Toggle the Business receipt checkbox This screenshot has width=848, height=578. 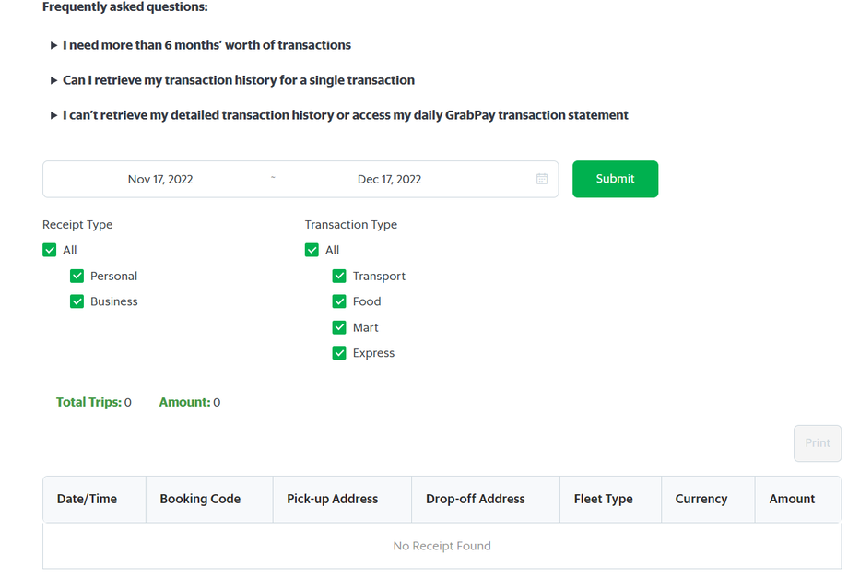point(77,301)
